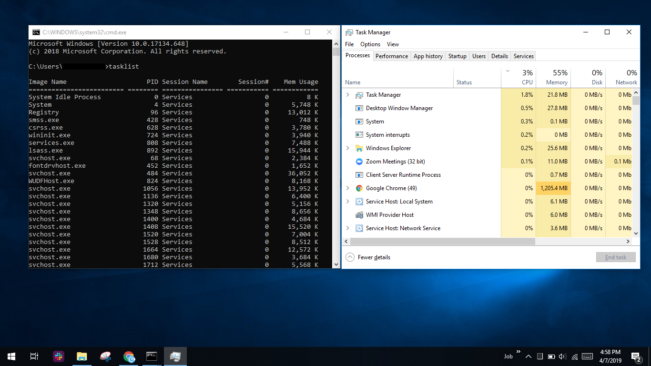The image size is (651, 366).
Task: Expand the Windows Explorer process row
Action: (348, 148)
